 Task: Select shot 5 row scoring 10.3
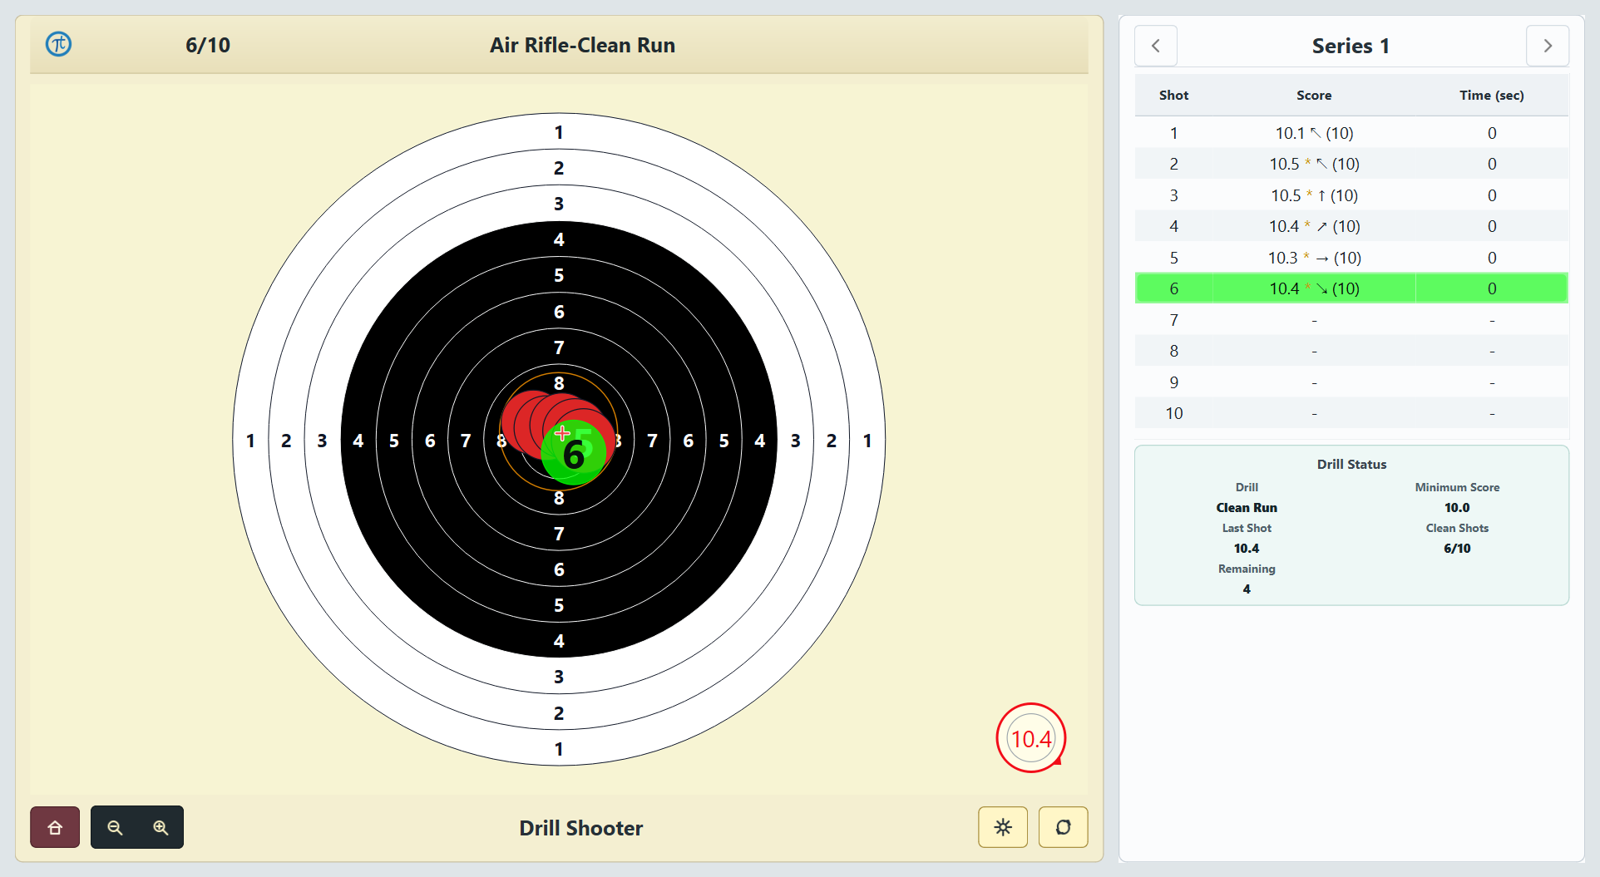click(1351, 258)
